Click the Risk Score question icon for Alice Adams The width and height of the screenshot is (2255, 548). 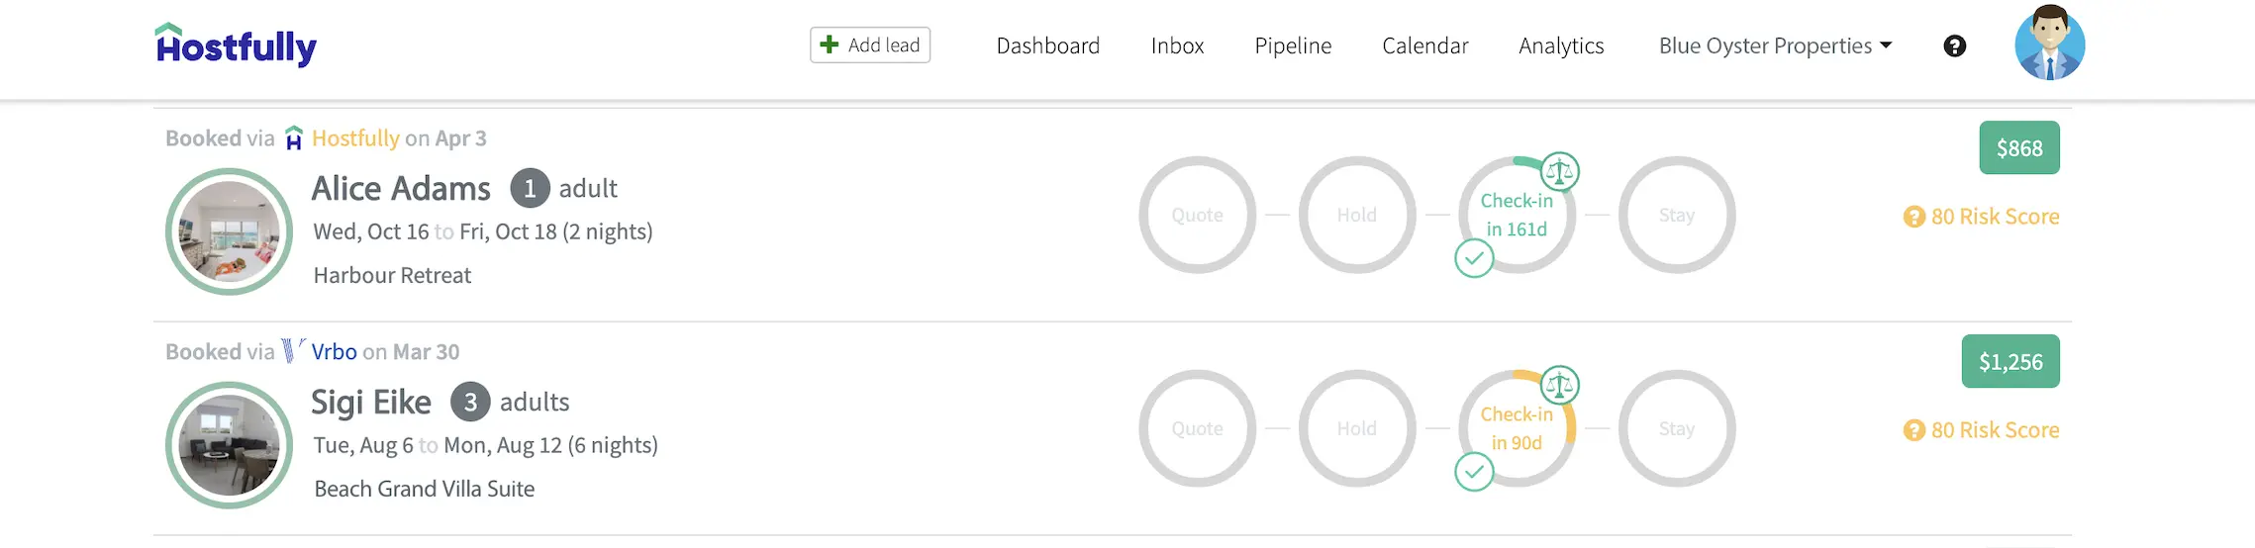pos(1913,217)
